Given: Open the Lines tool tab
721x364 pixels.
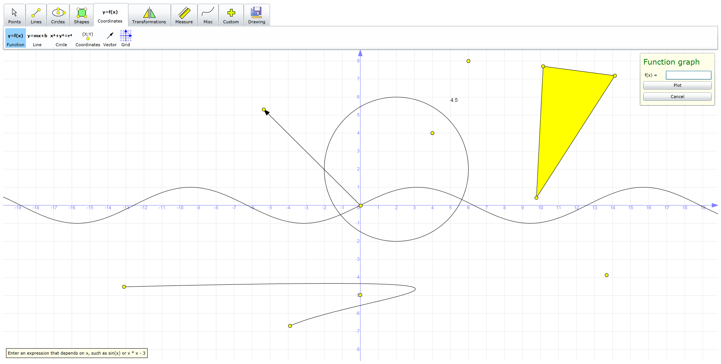Looking at the screenshot, I should [x=36, y=15].
